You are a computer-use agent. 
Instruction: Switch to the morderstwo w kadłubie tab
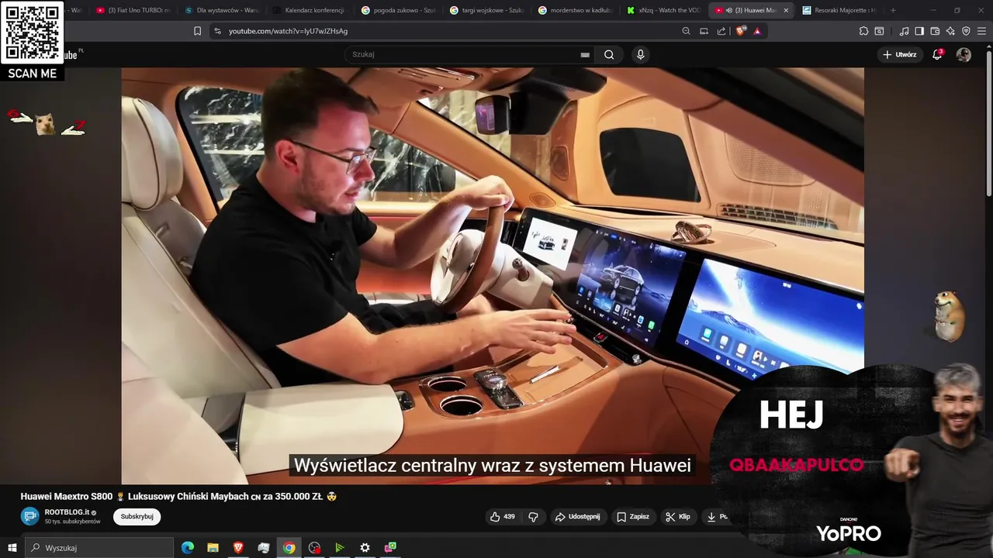pyautogui.click(x=575, y=10)
